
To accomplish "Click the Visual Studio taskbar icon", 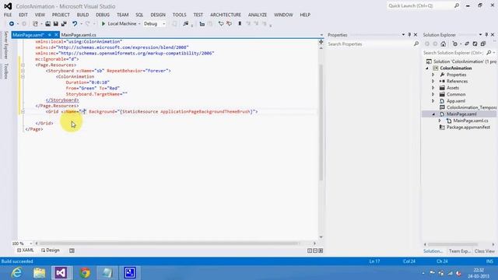I will [x=61, y=273].
